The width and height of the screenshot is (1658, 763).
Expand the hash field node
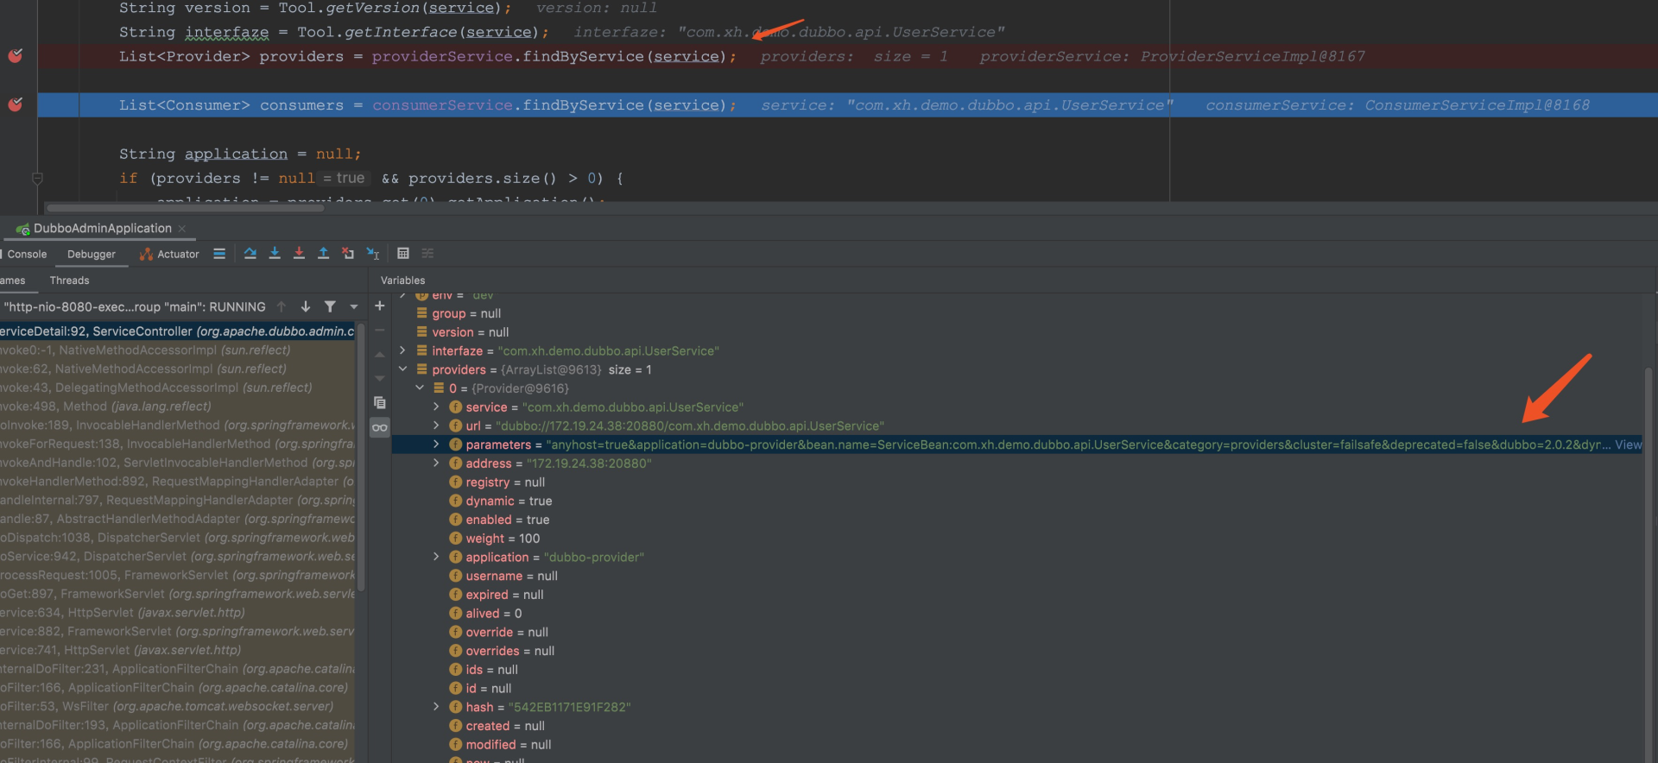(436, 707)
